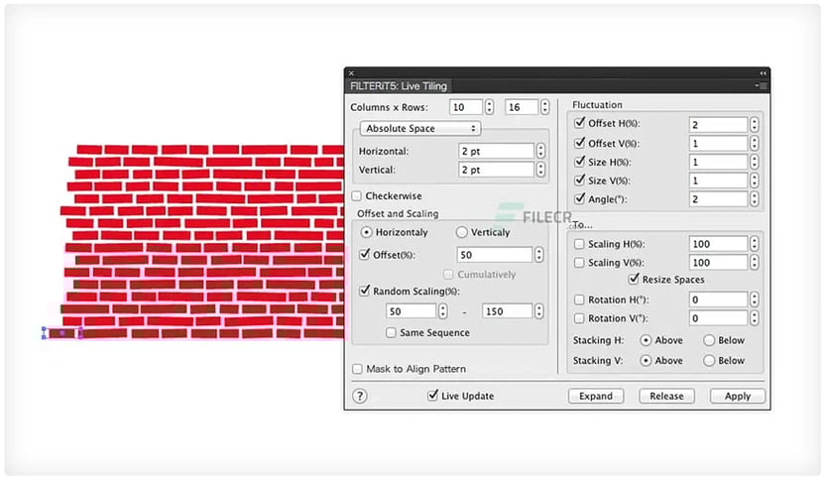The image size is (826, 480).
Task: Click the Columns value stepper
Action: click(490, 107)
